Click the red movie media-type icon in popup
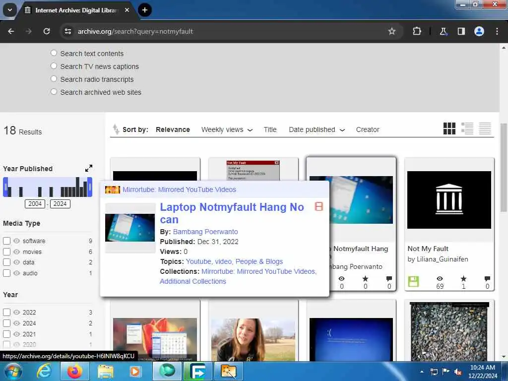This screenshot has height=381, width=508. coord(319,207)
